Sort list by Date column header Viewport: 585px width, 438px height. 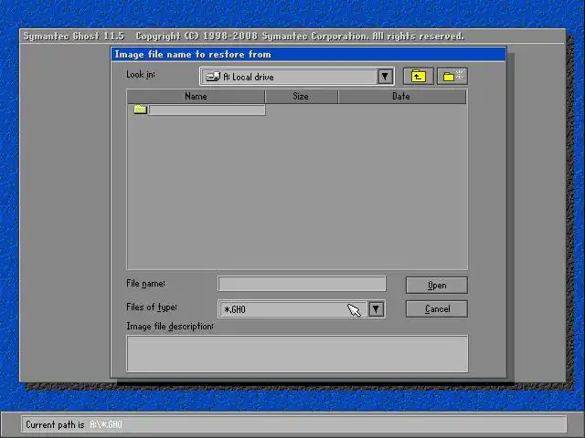(402, 97)
